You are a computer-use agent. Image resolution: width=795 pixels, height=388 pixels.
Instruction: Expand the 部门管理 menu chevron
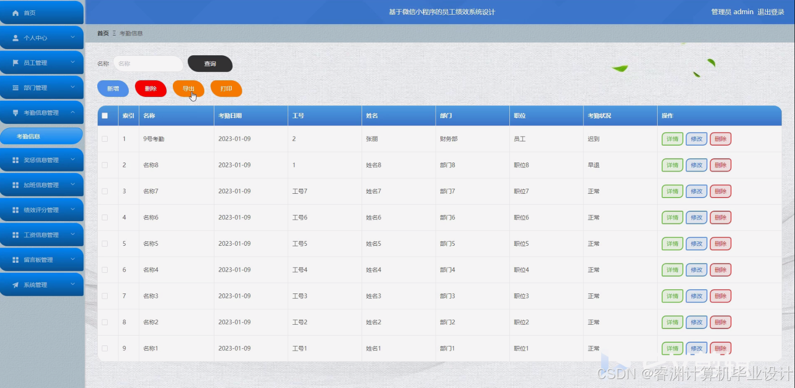click(x=73, y=87)
